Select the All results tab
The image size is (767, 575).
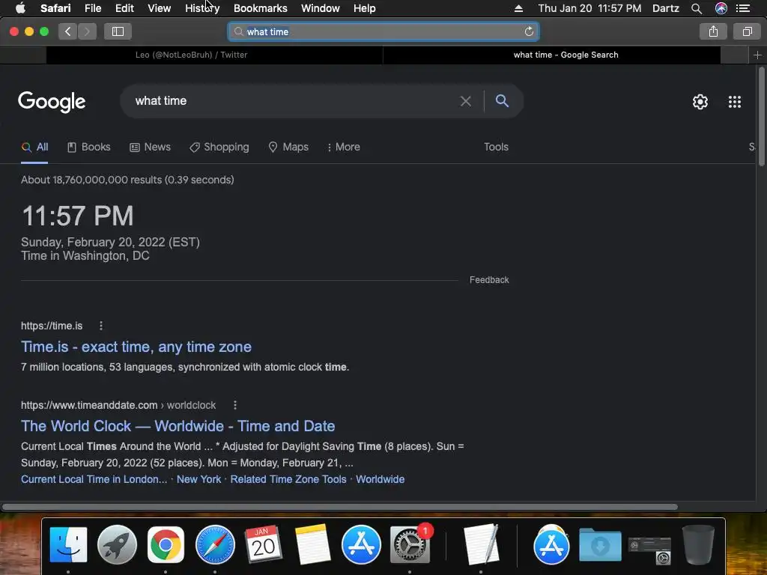(x=34, y=147)
